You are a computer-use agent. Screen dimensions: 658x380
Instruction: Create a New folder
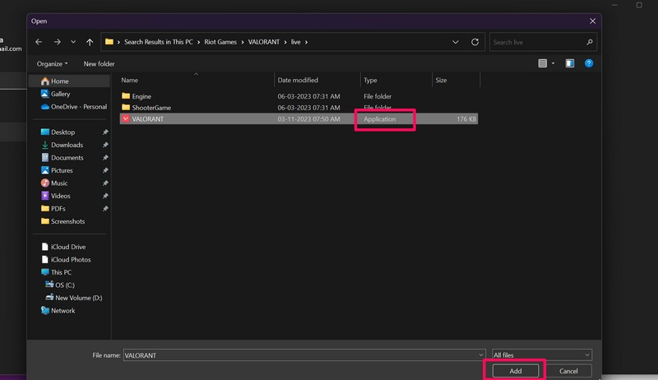coord(99,63)
